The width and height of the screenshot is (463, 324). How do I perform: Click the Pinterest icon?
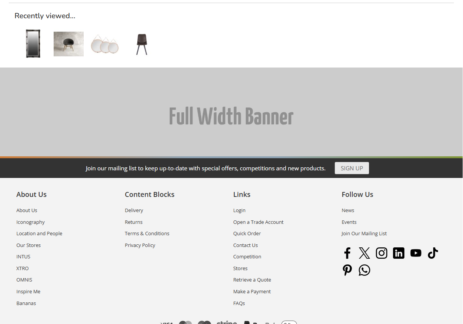point(347,270)
